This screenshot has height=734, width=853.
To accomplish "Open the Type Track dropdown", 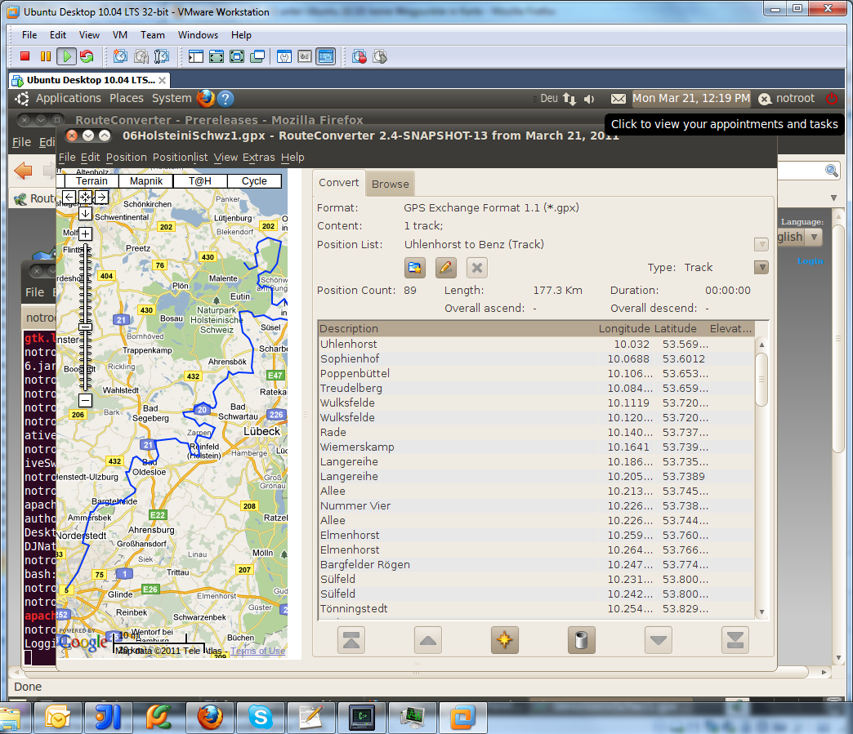I will 761,267.
